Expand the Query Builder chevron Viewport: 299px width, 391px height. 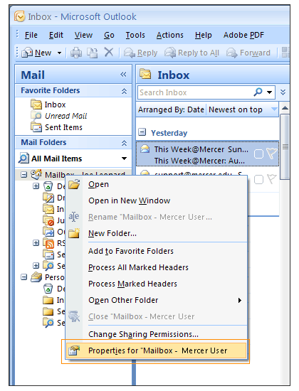(x=283, y=92)
